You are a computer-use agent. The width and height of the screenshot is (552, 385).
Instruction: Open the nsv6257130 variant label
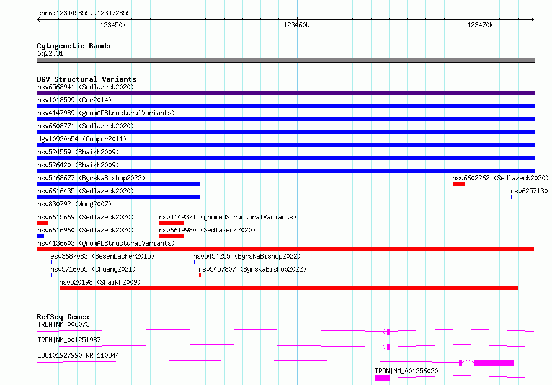click(x=529, y=191)
